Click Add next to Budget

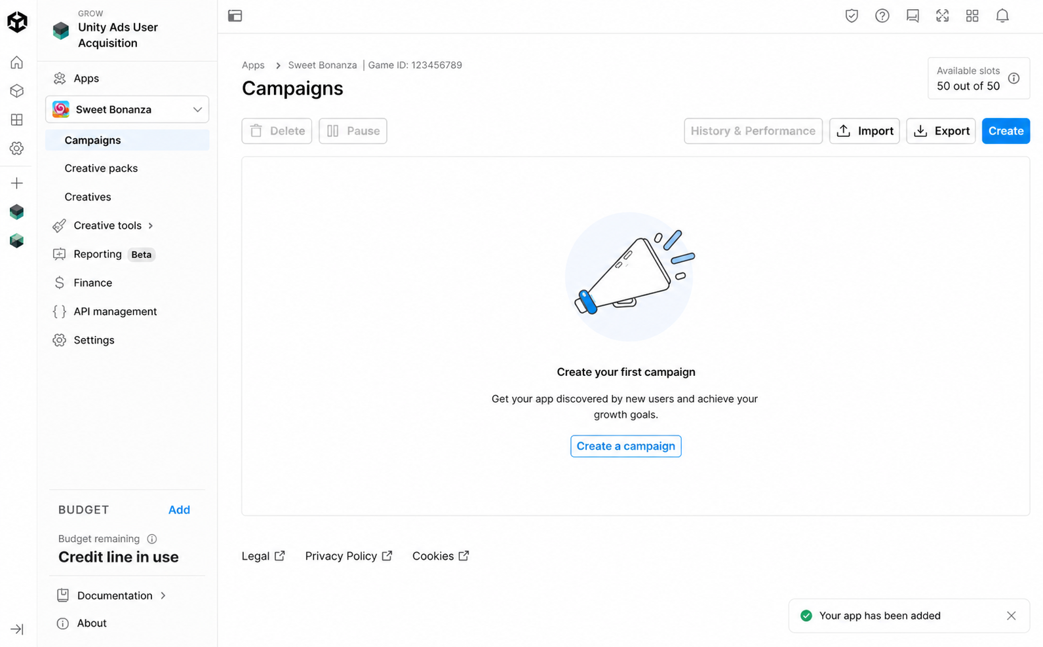179,510
